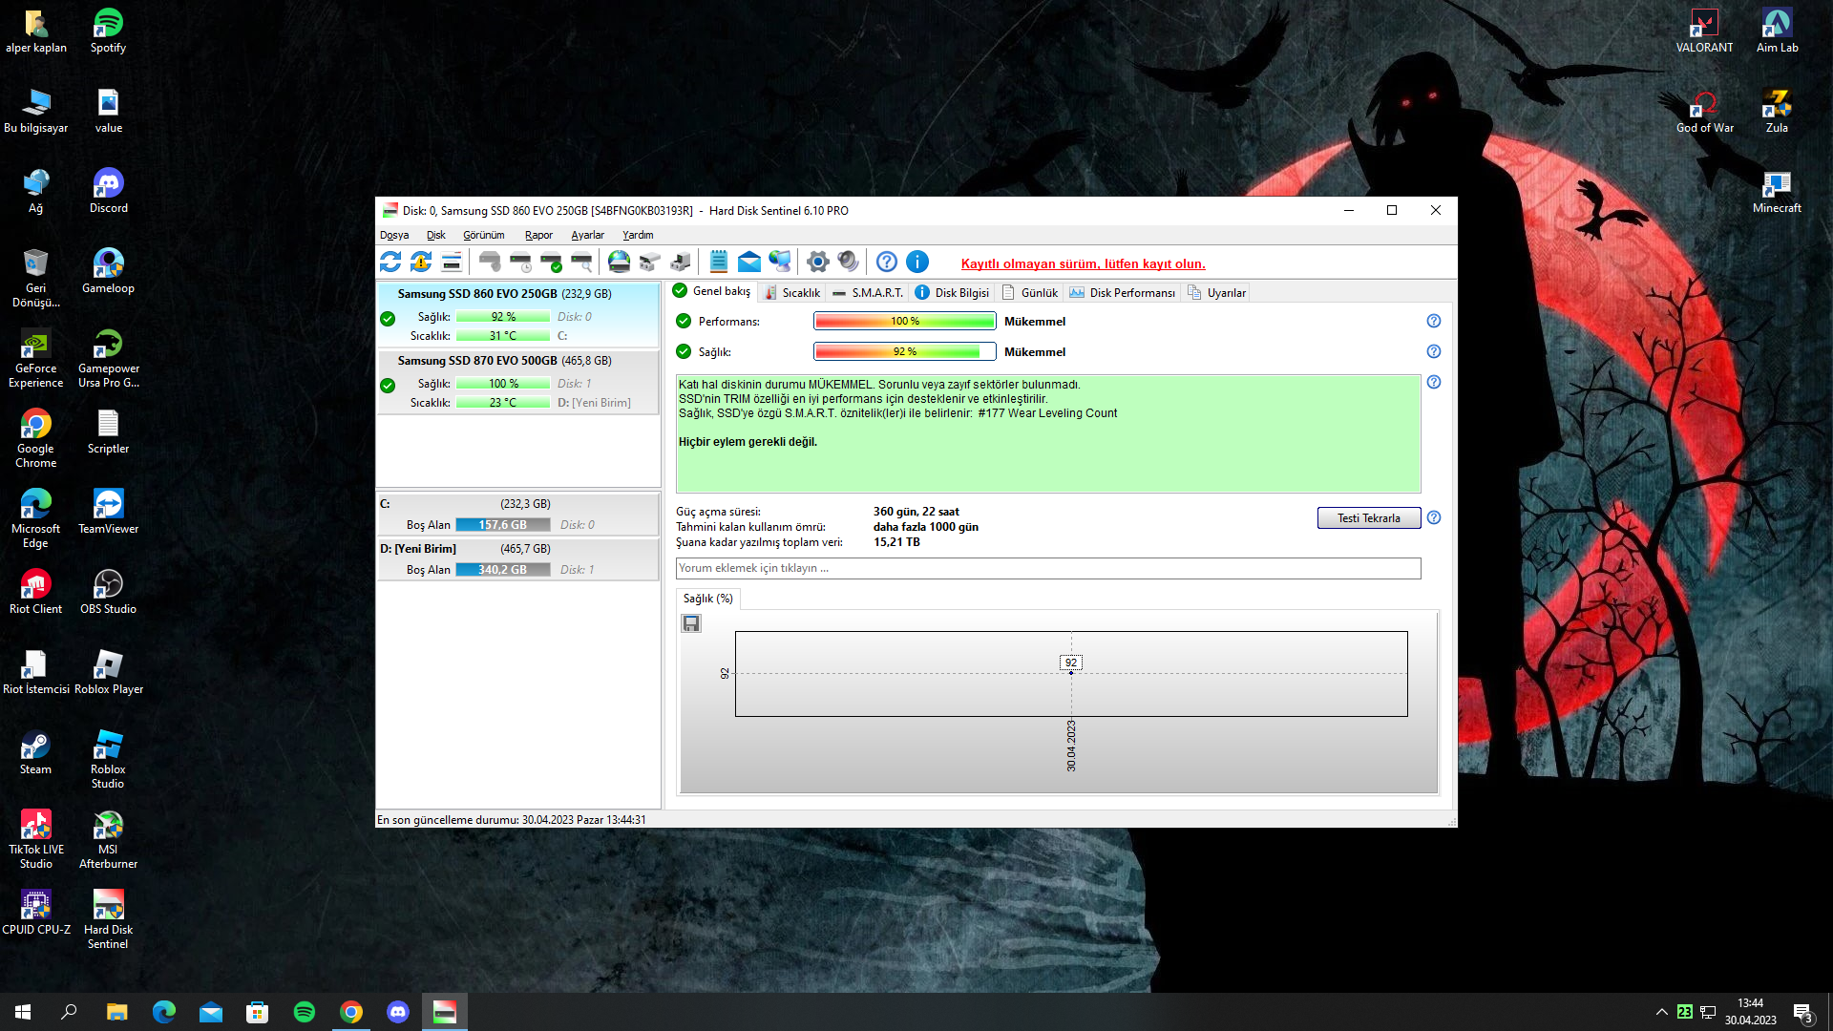1833x1031 pixels.
Task: Click the disk with green checkmark icon
Action: 551,262
